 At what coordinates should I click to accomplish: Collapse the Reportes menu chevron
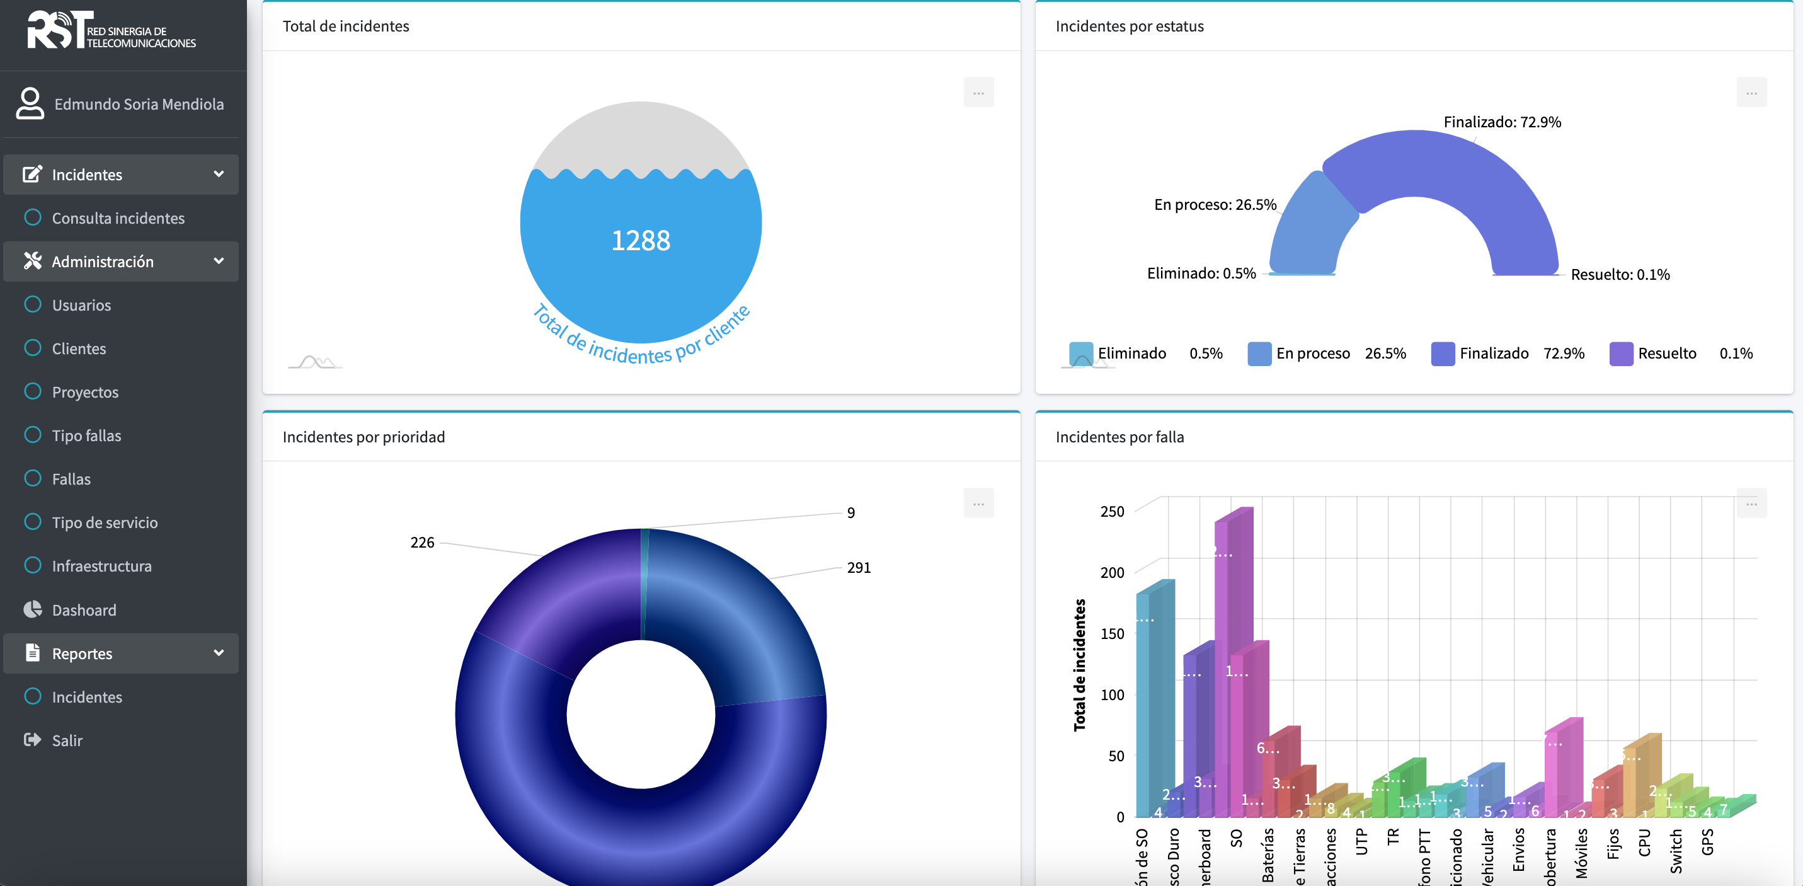pyautogui.click(x=219, y=653)
